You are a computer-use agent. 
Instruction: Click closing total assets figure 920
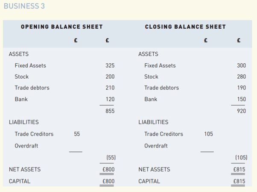point(241,111)
